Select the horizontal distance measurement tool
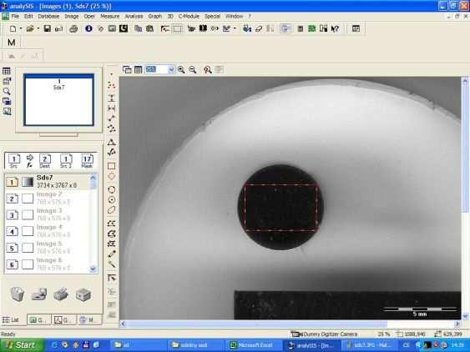This screenshot has width=470, height=352. [x=111, y=108]
